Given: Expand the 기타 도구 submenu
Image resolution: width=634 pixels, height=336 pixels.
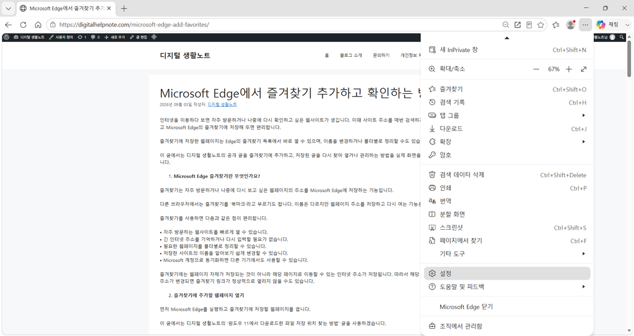Looking at the screenshot, I should 507,254.
